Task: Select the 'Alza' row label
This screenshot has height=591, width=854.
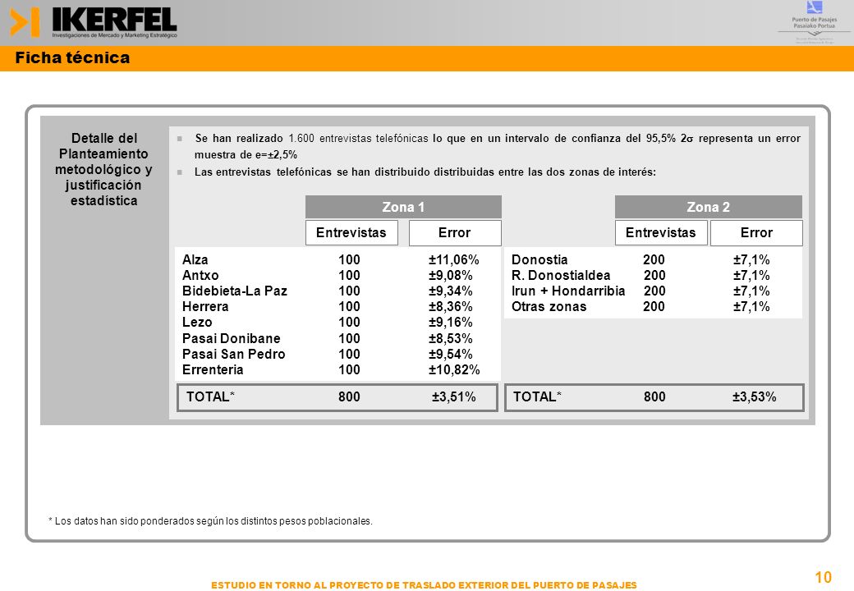Action: (195, 259)
